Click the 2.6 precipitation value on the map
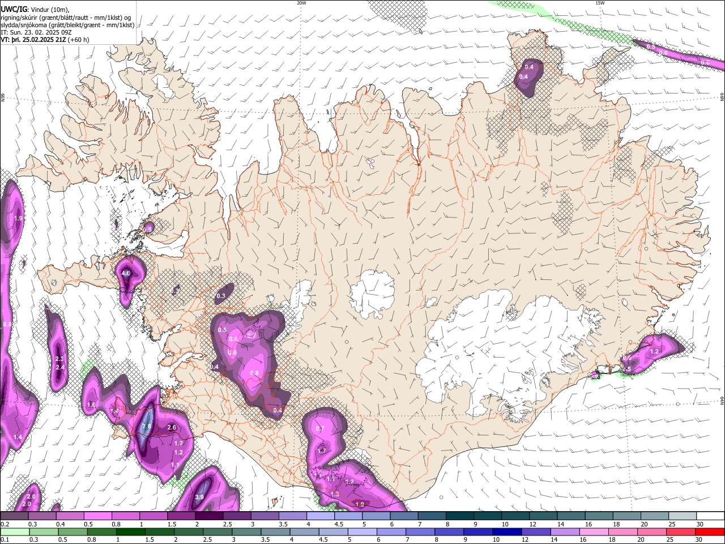 point(172,427)
